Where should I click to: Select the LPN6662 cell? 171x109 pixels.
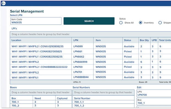coord(79,57)
